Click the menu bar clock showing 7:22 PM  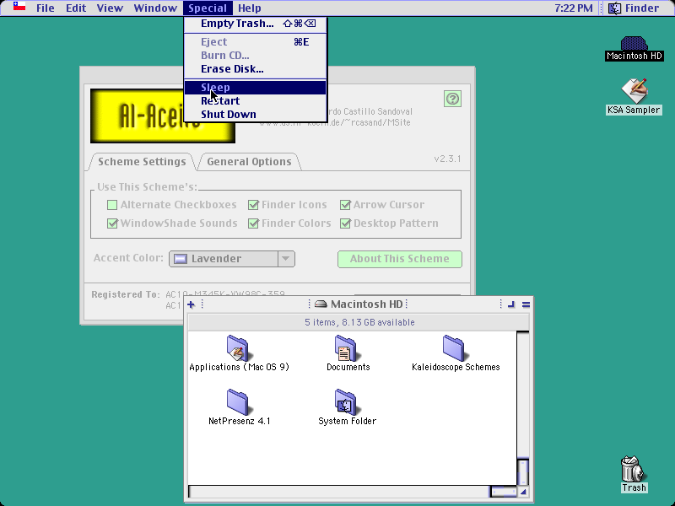574,8
